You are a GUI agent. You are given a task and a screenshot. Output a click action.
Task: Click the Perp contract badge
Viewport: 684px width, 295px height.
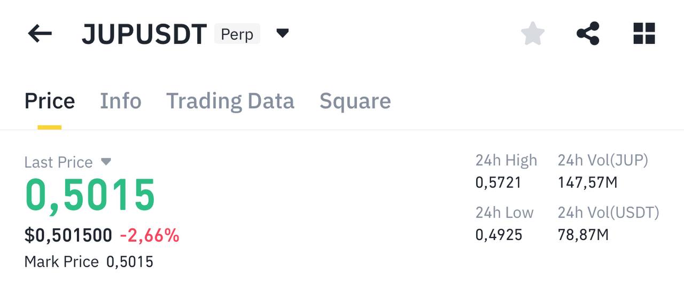coord(237,34)
